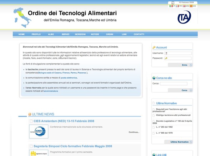Select the English flag icon

(184, 6)
